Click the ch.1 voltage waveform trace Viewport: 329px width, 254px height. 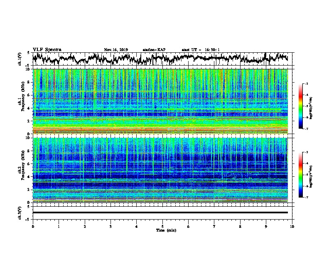[160, 59]
